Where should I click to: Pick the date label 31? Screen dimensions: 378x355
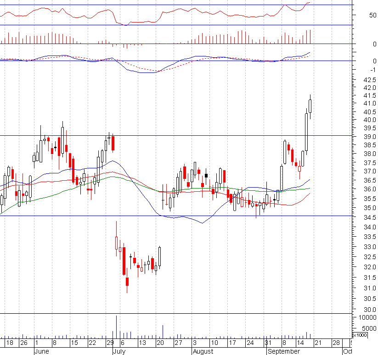[268, 343]
